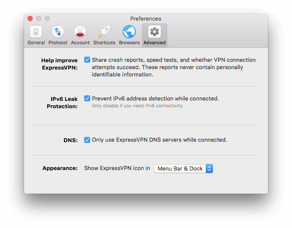292x228 pixels.
Task: Switch to the General tab label
Action: [x=36, y=43]
